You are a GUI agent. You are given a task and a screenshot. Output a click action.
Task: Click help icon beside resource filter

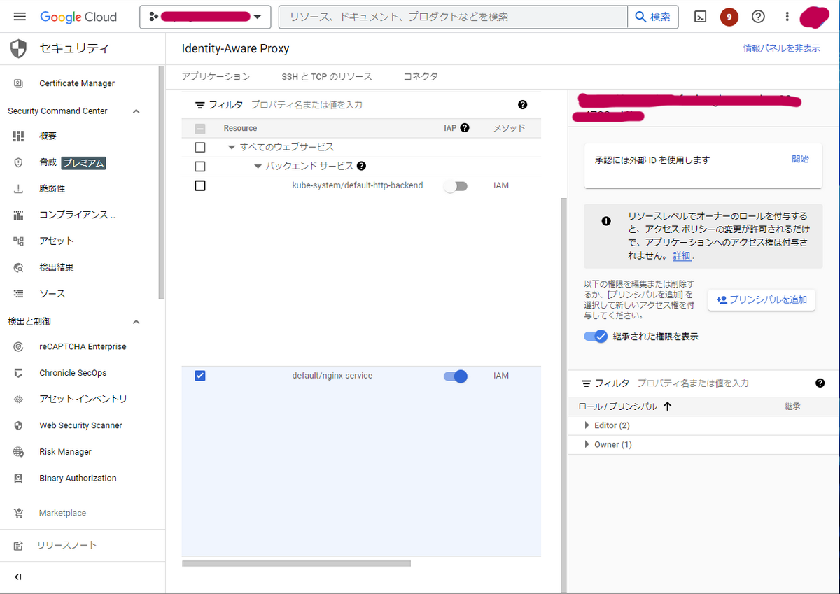coord(522,104)
